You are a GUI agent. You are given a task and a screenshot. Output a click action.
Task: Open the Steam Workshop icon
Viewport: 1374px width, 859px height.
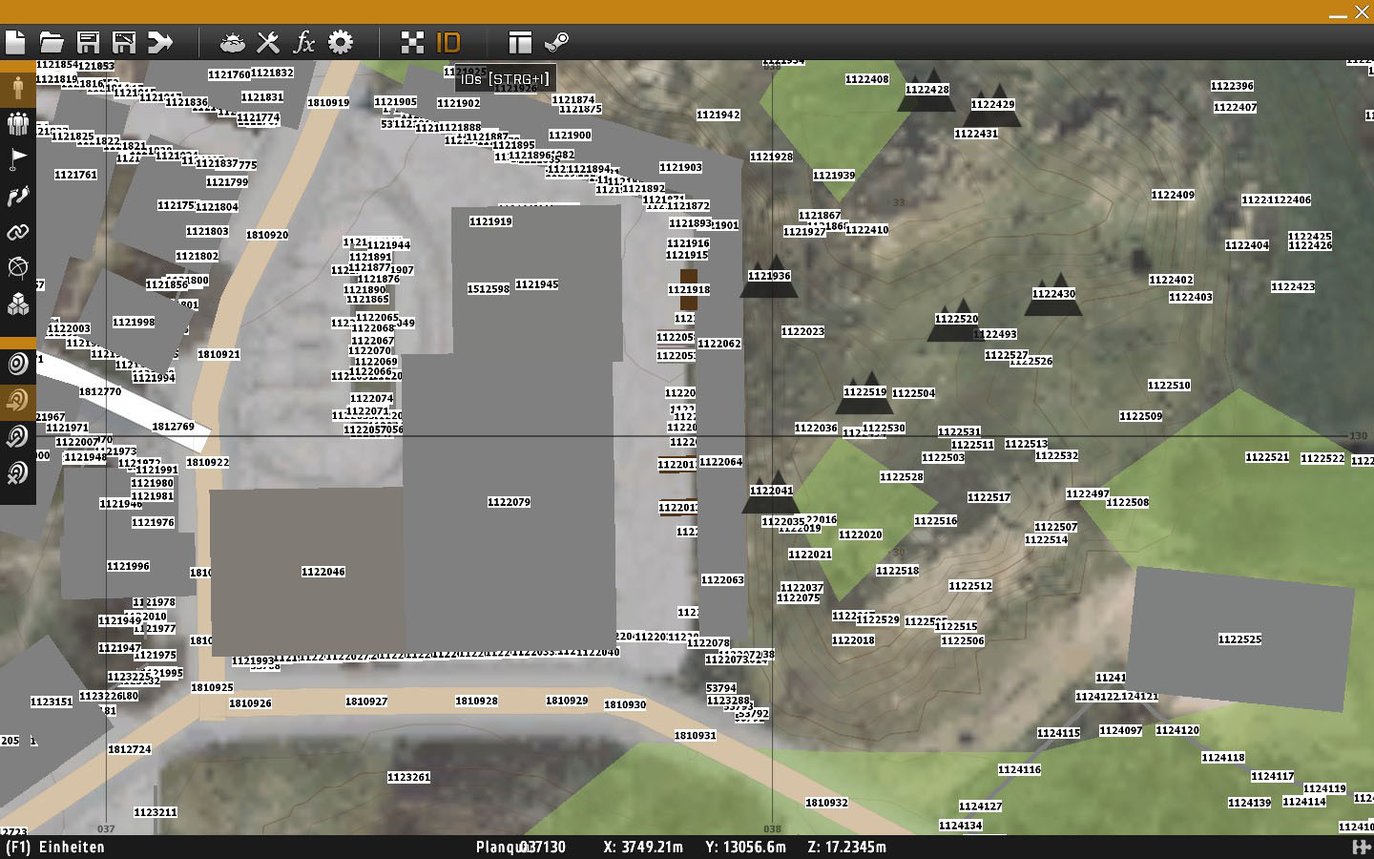click(556, 42)
